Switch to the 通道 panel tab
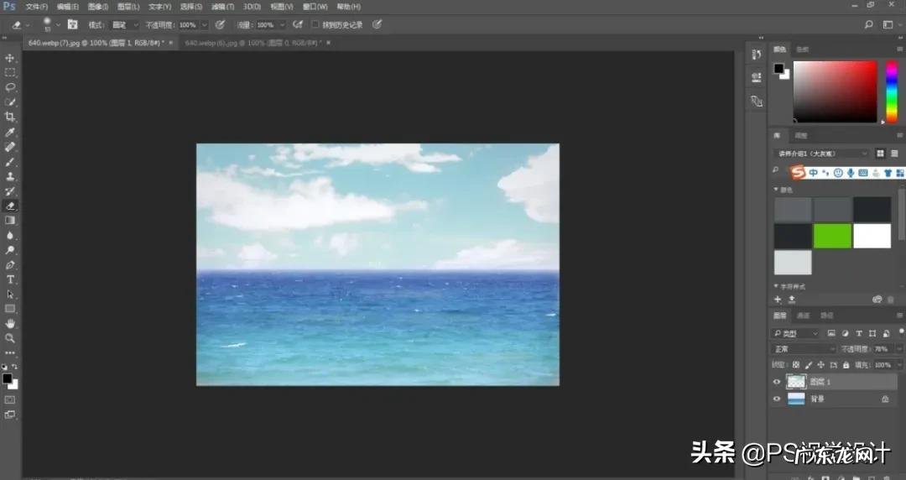The height and width of the screenshot is (480, 906). point(804,316)
